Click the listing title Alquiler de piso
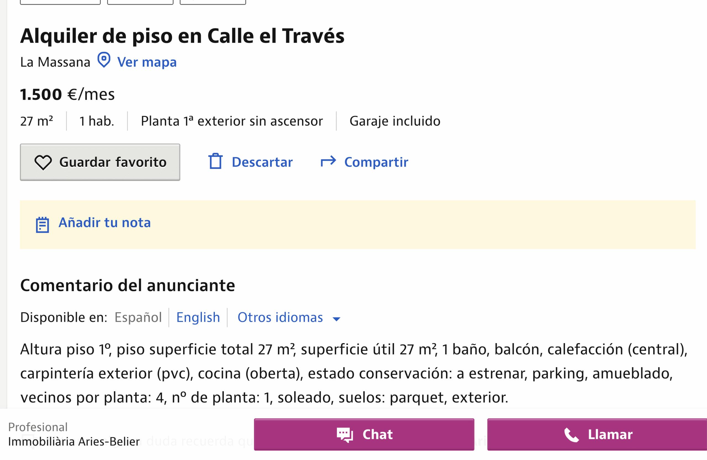The width and height of the screenshot is (707, 460). [x=182, y=36]
